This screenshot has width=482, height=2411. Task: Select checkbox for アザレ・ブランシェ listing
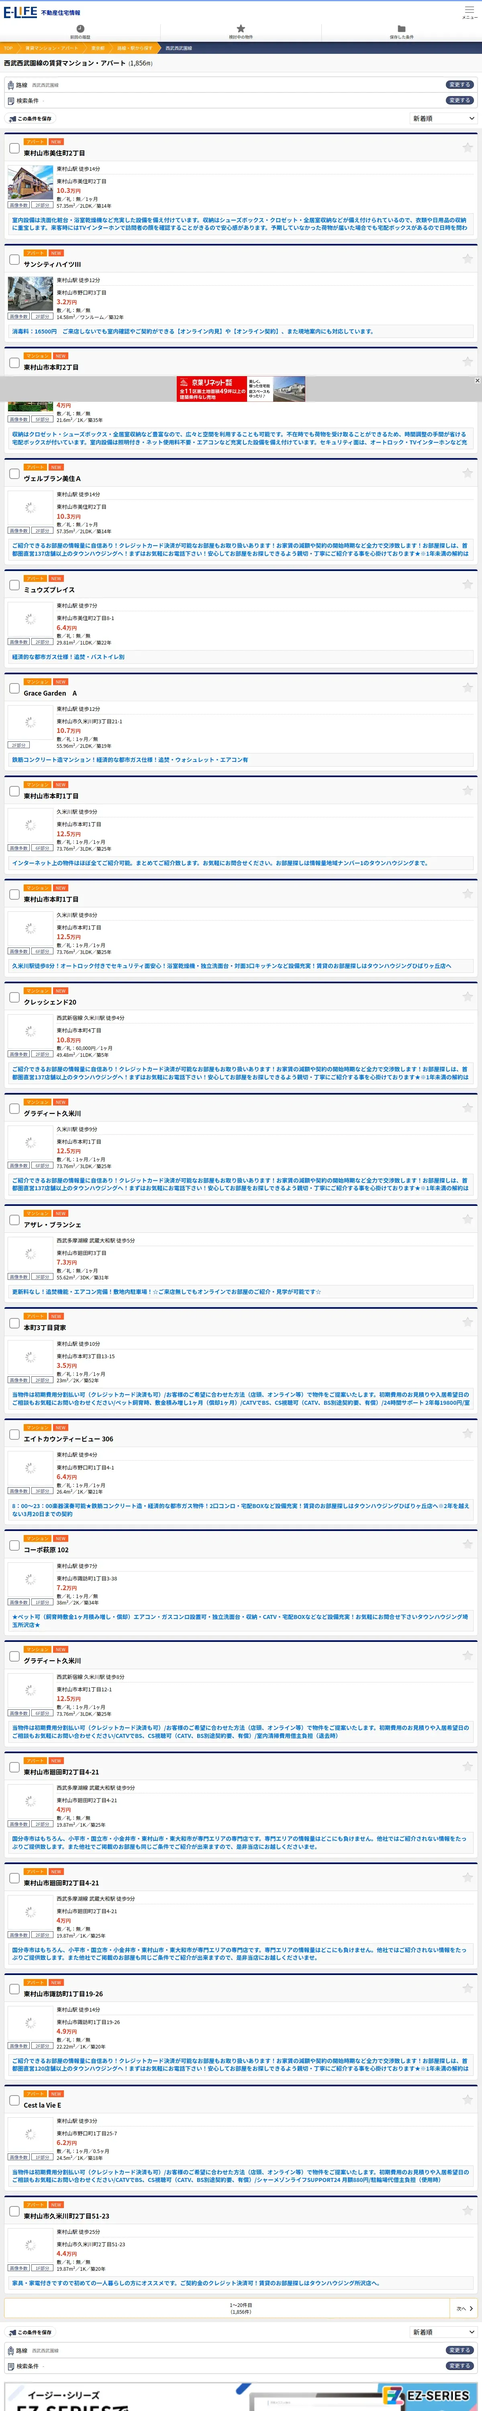tap(14, 1220)
